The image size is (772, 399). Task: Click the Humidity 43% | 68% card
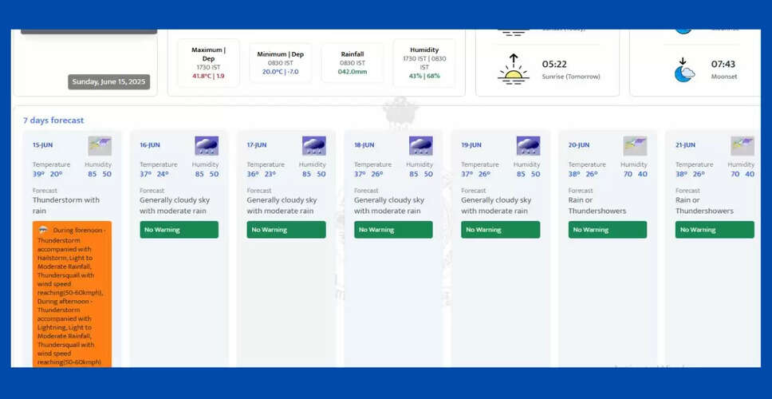424,63
